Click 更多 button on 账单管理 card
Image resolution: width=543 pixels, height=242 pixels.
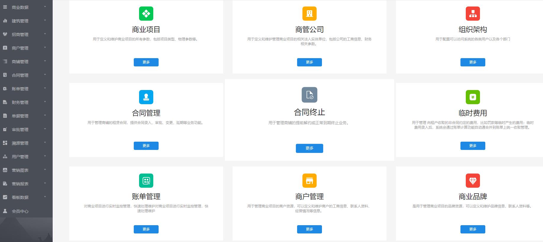[146, 229]
